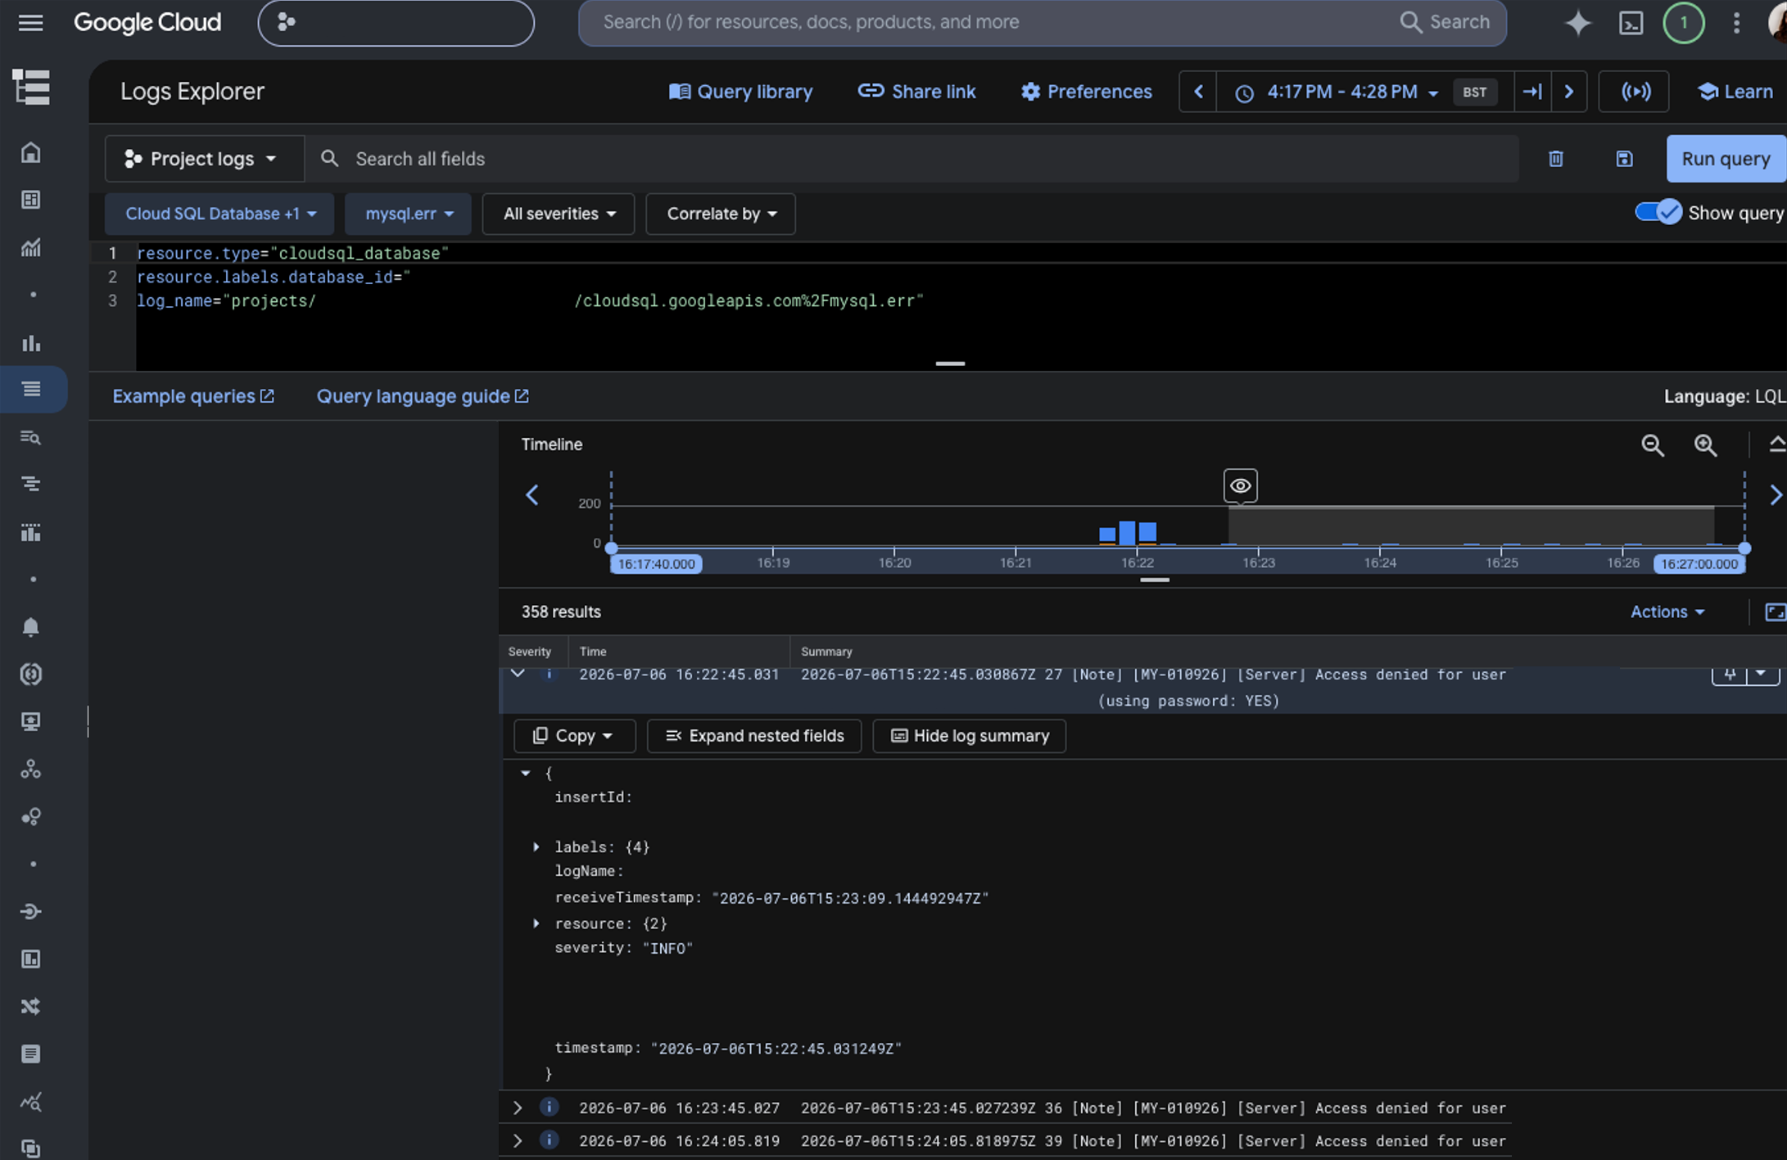This screenshot has height=1160, width=1787.
Task: Click query editor line with resource.type
Action: point(292,253)
